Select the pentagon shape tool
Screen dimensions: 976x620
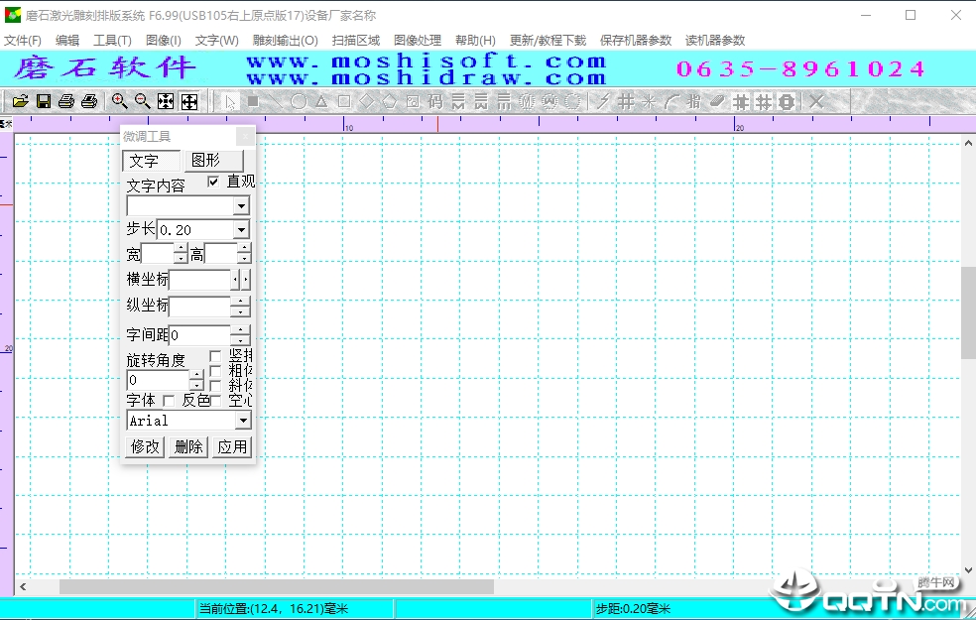(x=390, y=101)
